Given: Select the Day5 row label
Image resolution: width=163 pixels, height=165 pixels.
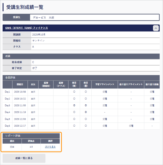Looking at the screenshot, I should click(7, 119).
